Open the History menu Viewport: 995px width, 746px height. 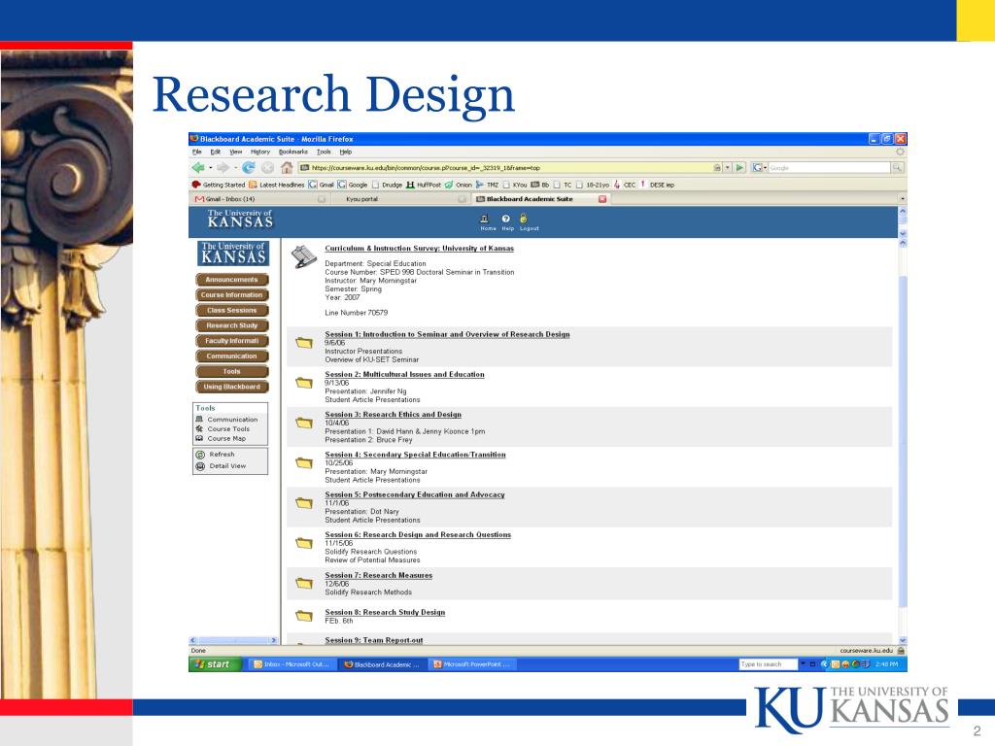pyautogui.click(x=260, y=153)
